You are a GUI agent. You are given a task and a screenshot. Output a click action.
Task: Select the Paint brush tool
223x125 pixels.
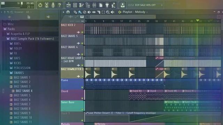pos(80,12)
